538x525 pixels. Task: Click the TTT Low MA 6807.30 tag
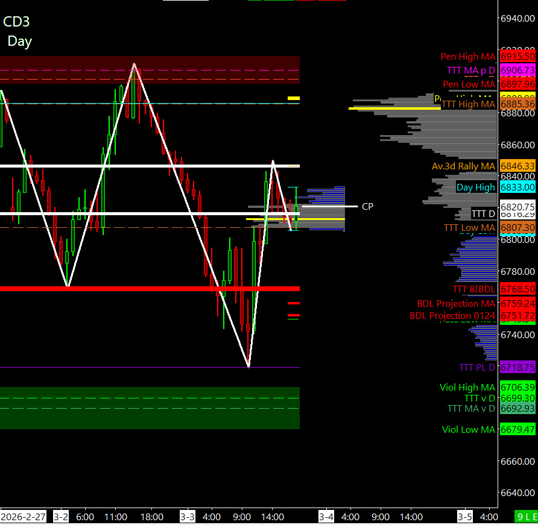517,228
